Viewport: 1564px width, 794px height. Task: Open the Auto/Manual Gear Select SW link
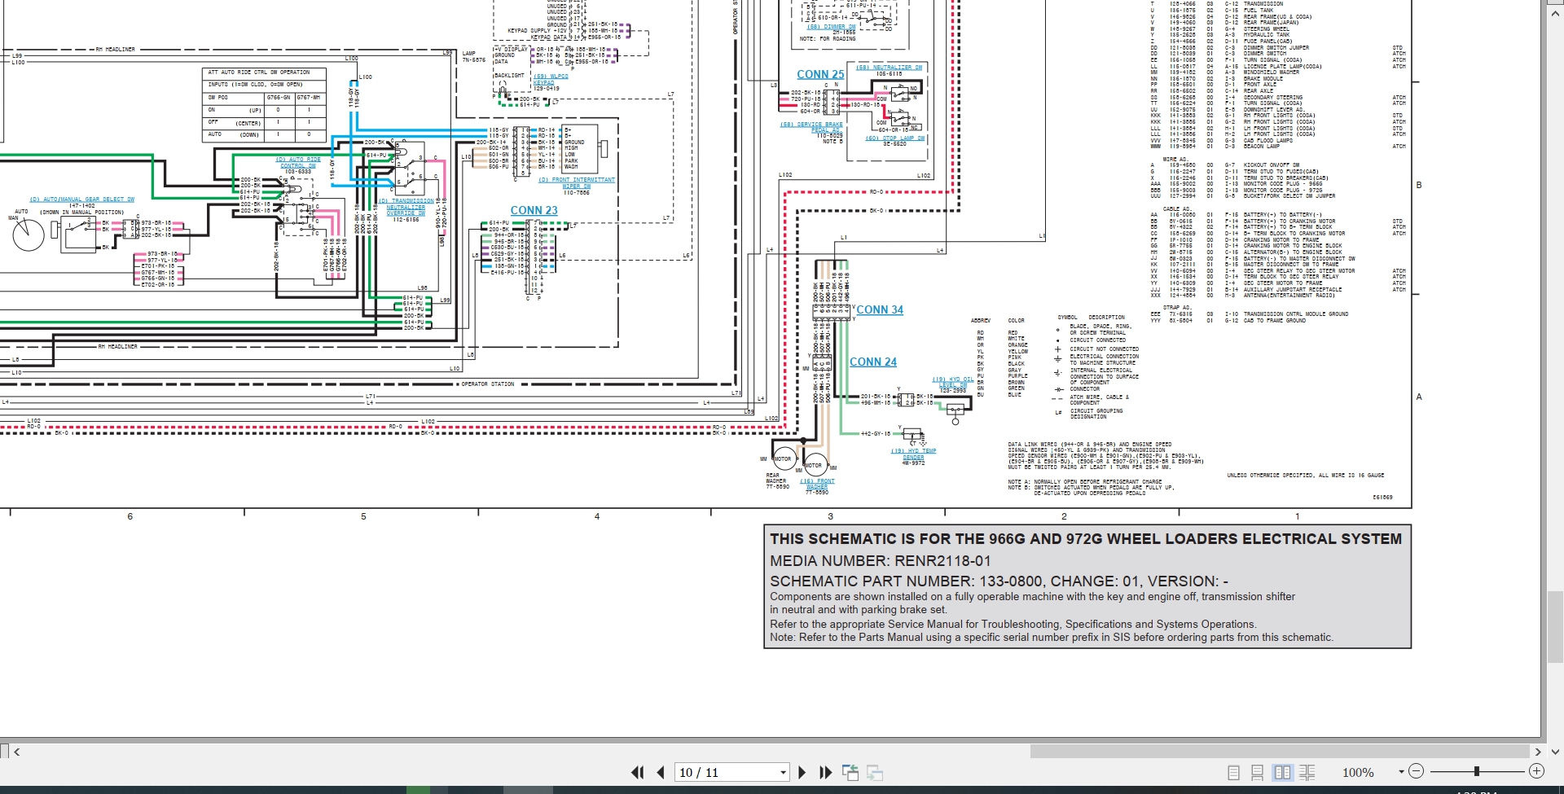pyautogui.click(x=81, y=199)
